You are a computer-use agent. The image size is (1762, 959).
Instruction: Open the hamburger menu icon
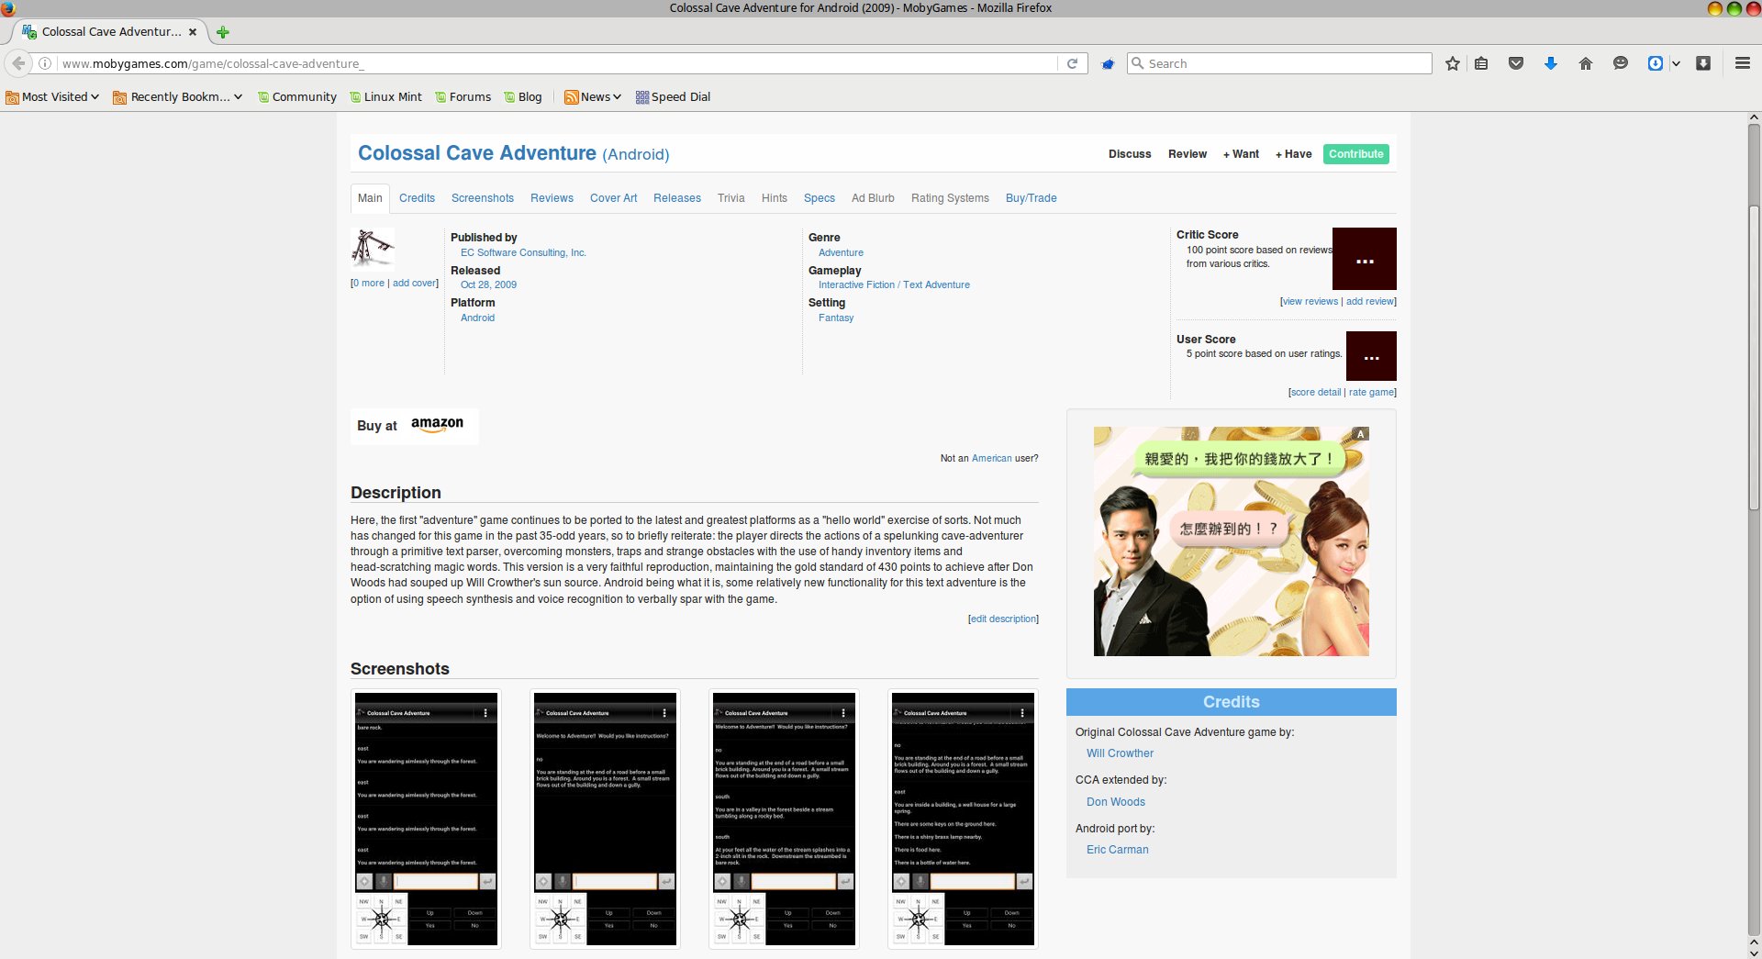pos(1742,63)
